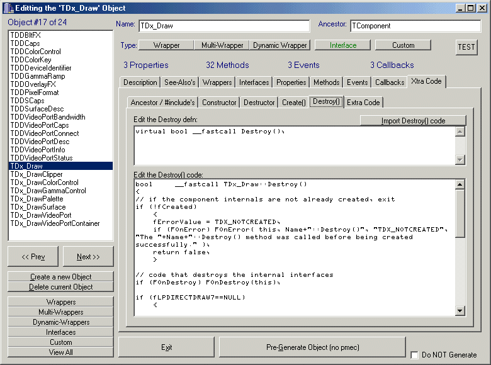The width and height of the screenshot is (491, 365).
Task: Select the Multi-Wrapper type button
Action: (x=222, y=45)
